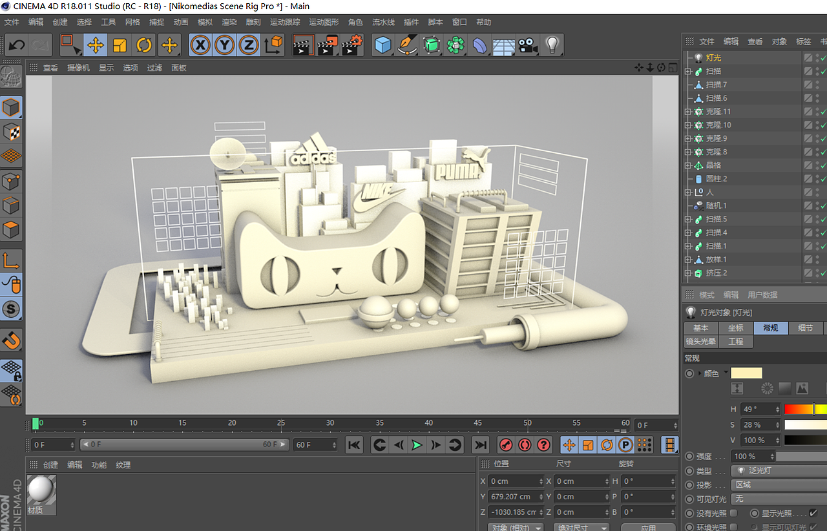The height and width of the screenshot is (531, 827).
Task: Toggle autokeying in the timeline controls
Action: coord(525,444)
